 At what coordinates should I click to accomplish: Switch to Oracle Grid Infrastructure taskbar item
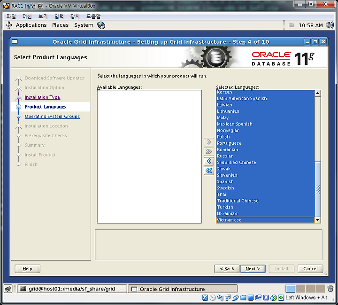tap(183, 289)
